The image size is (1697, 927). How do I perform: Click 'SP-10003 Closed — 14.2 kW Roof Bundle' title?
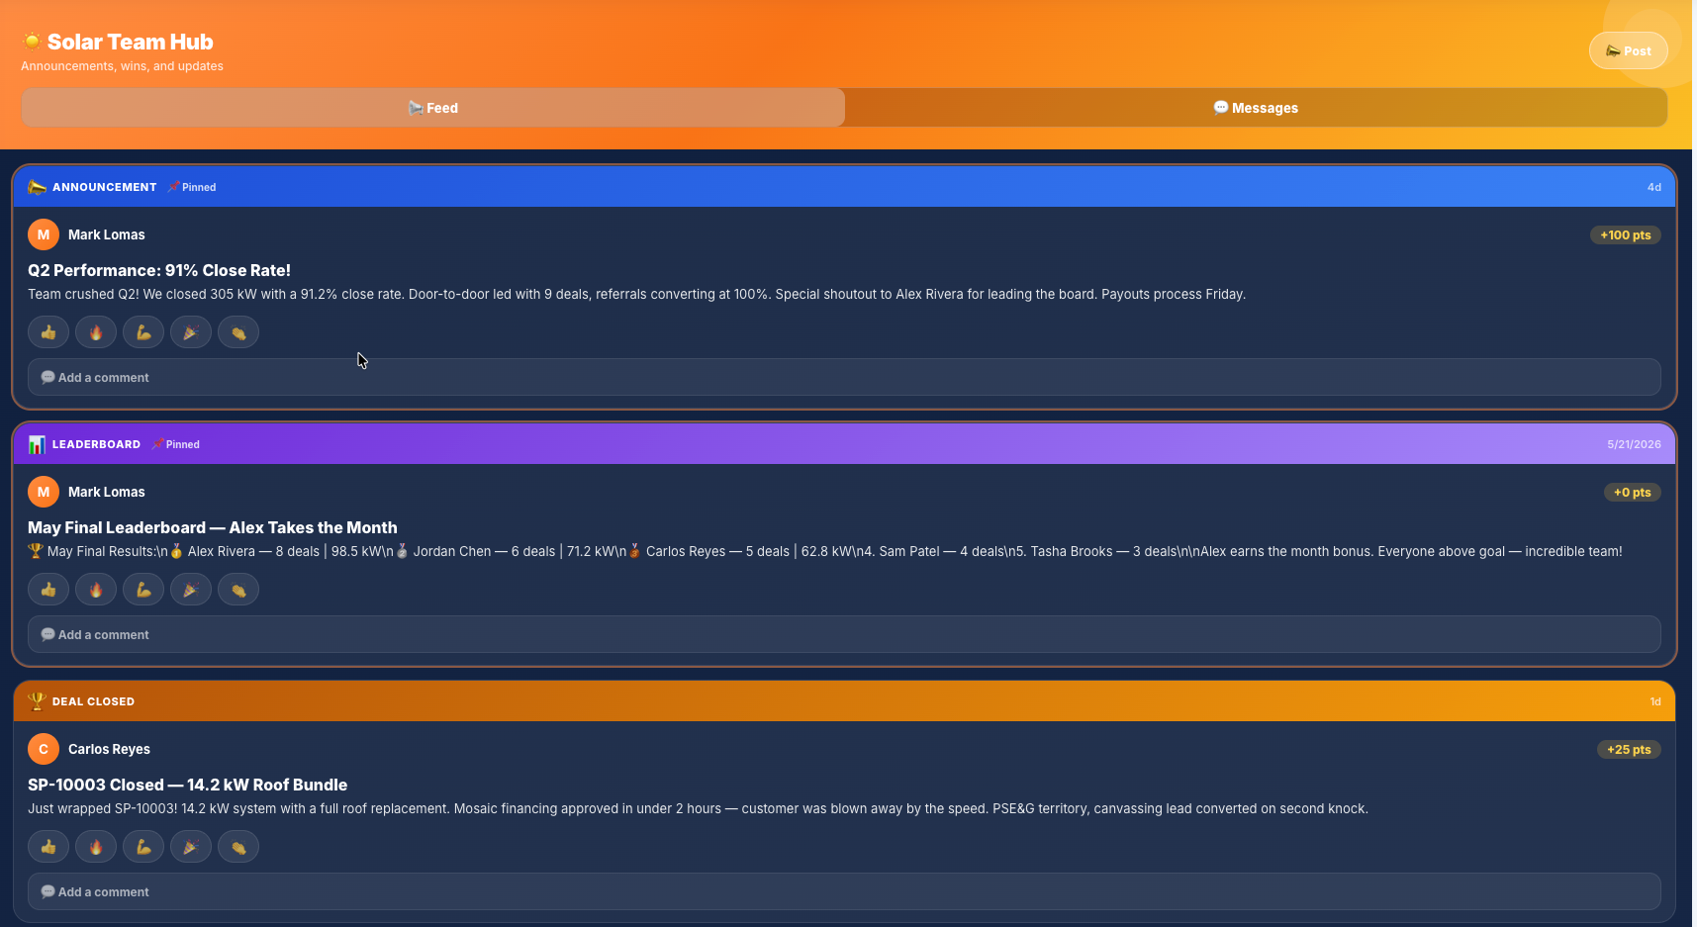pos(188,785)
